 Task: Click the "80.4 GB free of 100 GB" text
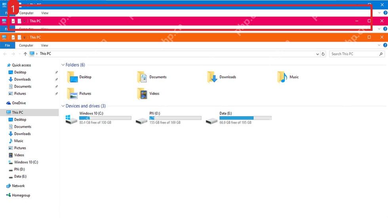click(95, 123)
